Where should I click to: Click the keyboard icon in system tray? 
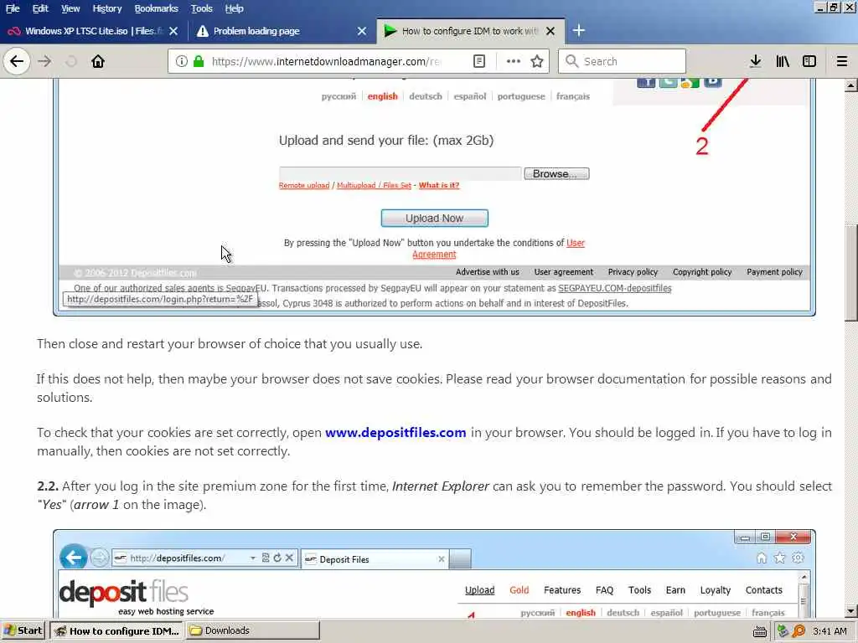tap(759, 631)
